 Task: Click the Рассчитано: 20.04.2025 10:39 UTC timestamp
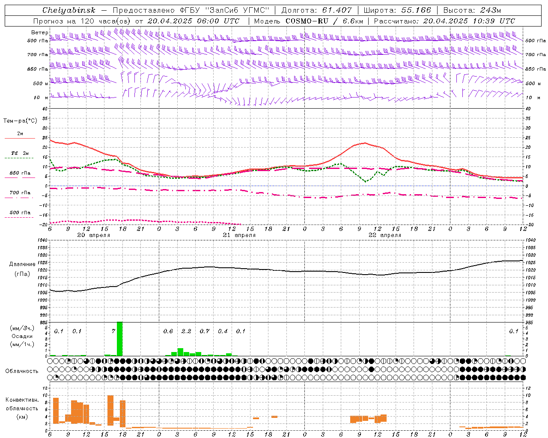tap(444, 21)
